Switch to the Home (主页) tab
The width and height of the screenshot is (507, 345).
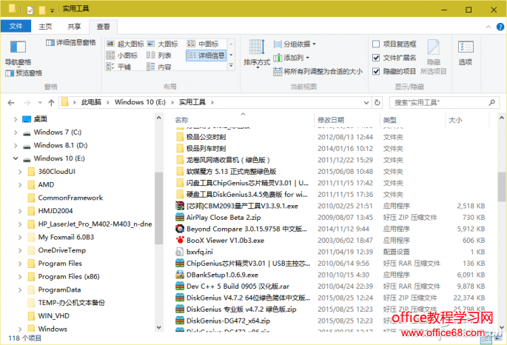click(x=45, y=27)
